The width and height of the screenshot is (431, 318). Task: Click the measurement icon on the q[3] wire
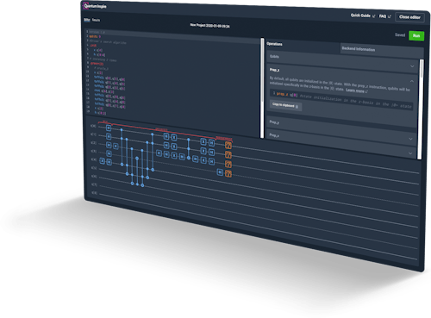228,173
